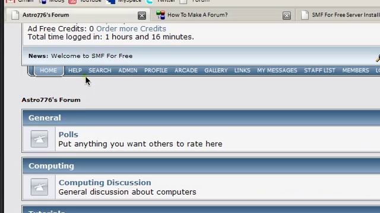Click 'Total time logged in' text line

pos(111,37)
